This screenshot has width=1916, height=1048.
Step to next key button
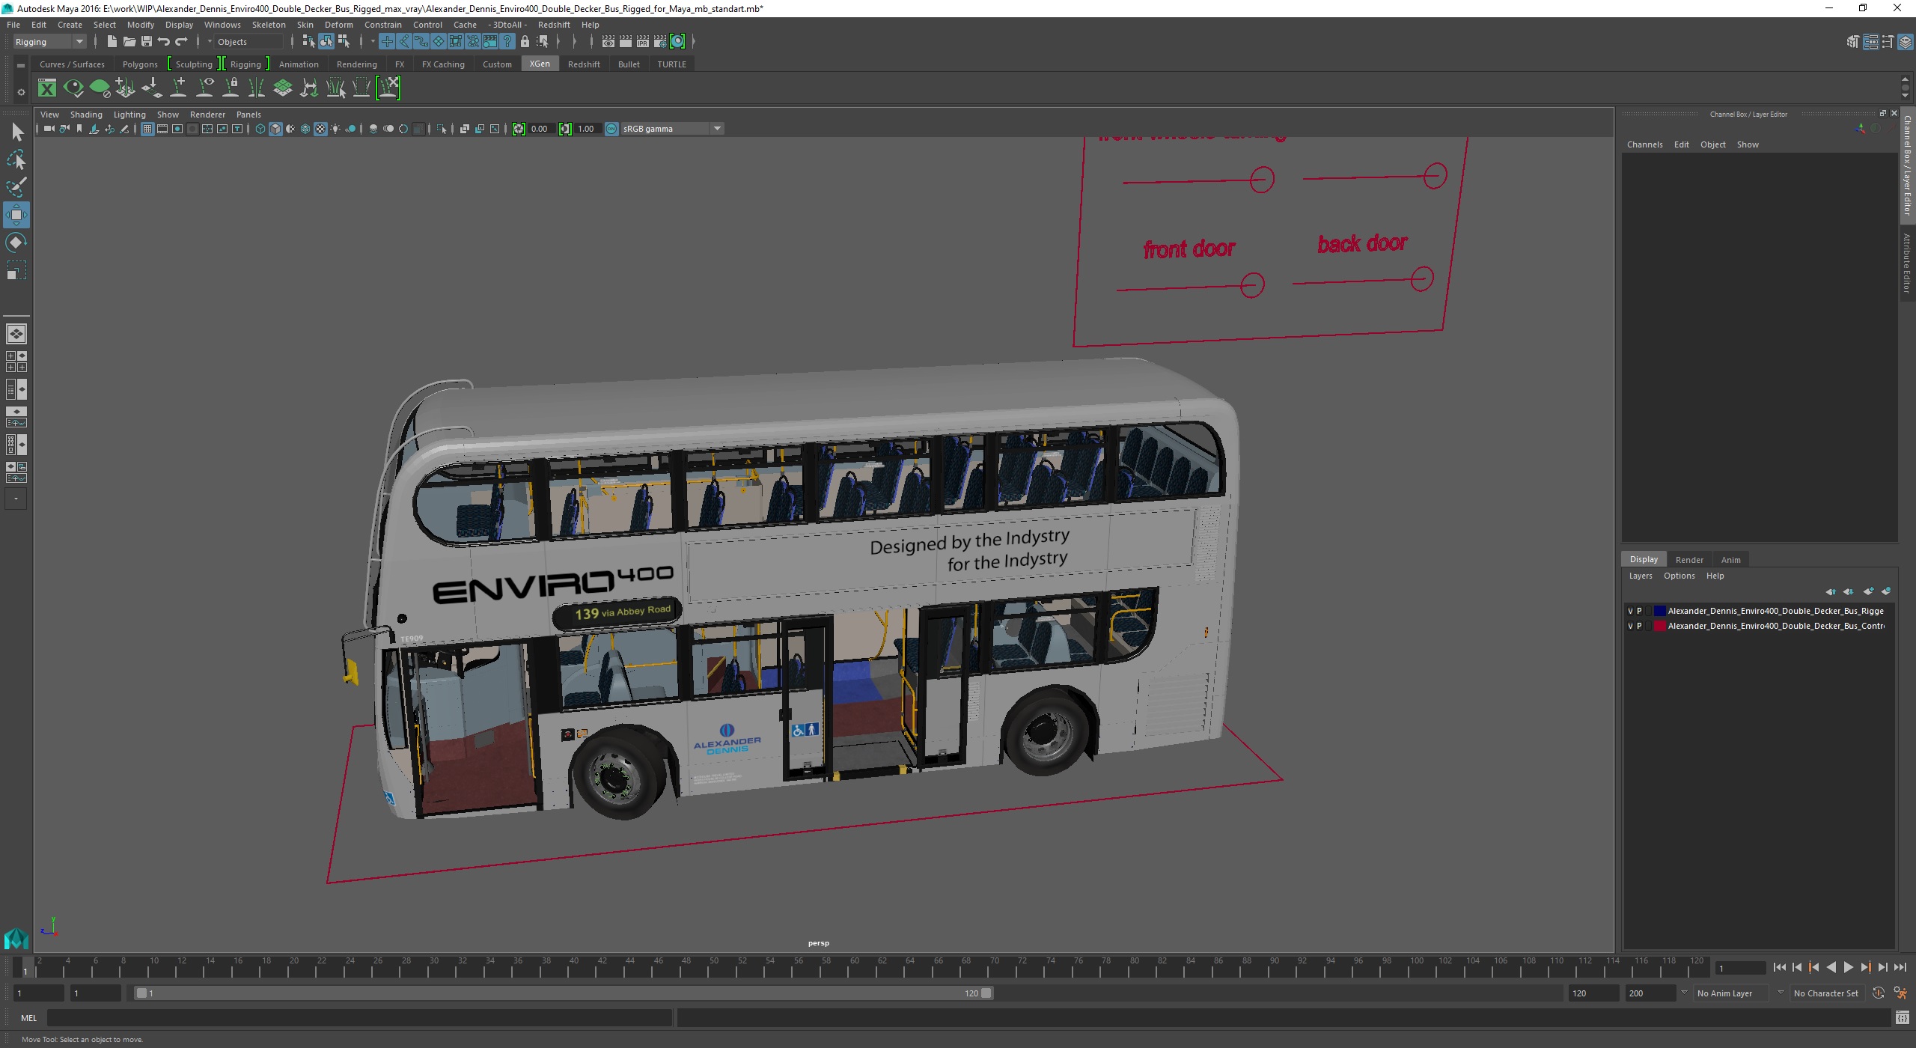[1866, 968]
